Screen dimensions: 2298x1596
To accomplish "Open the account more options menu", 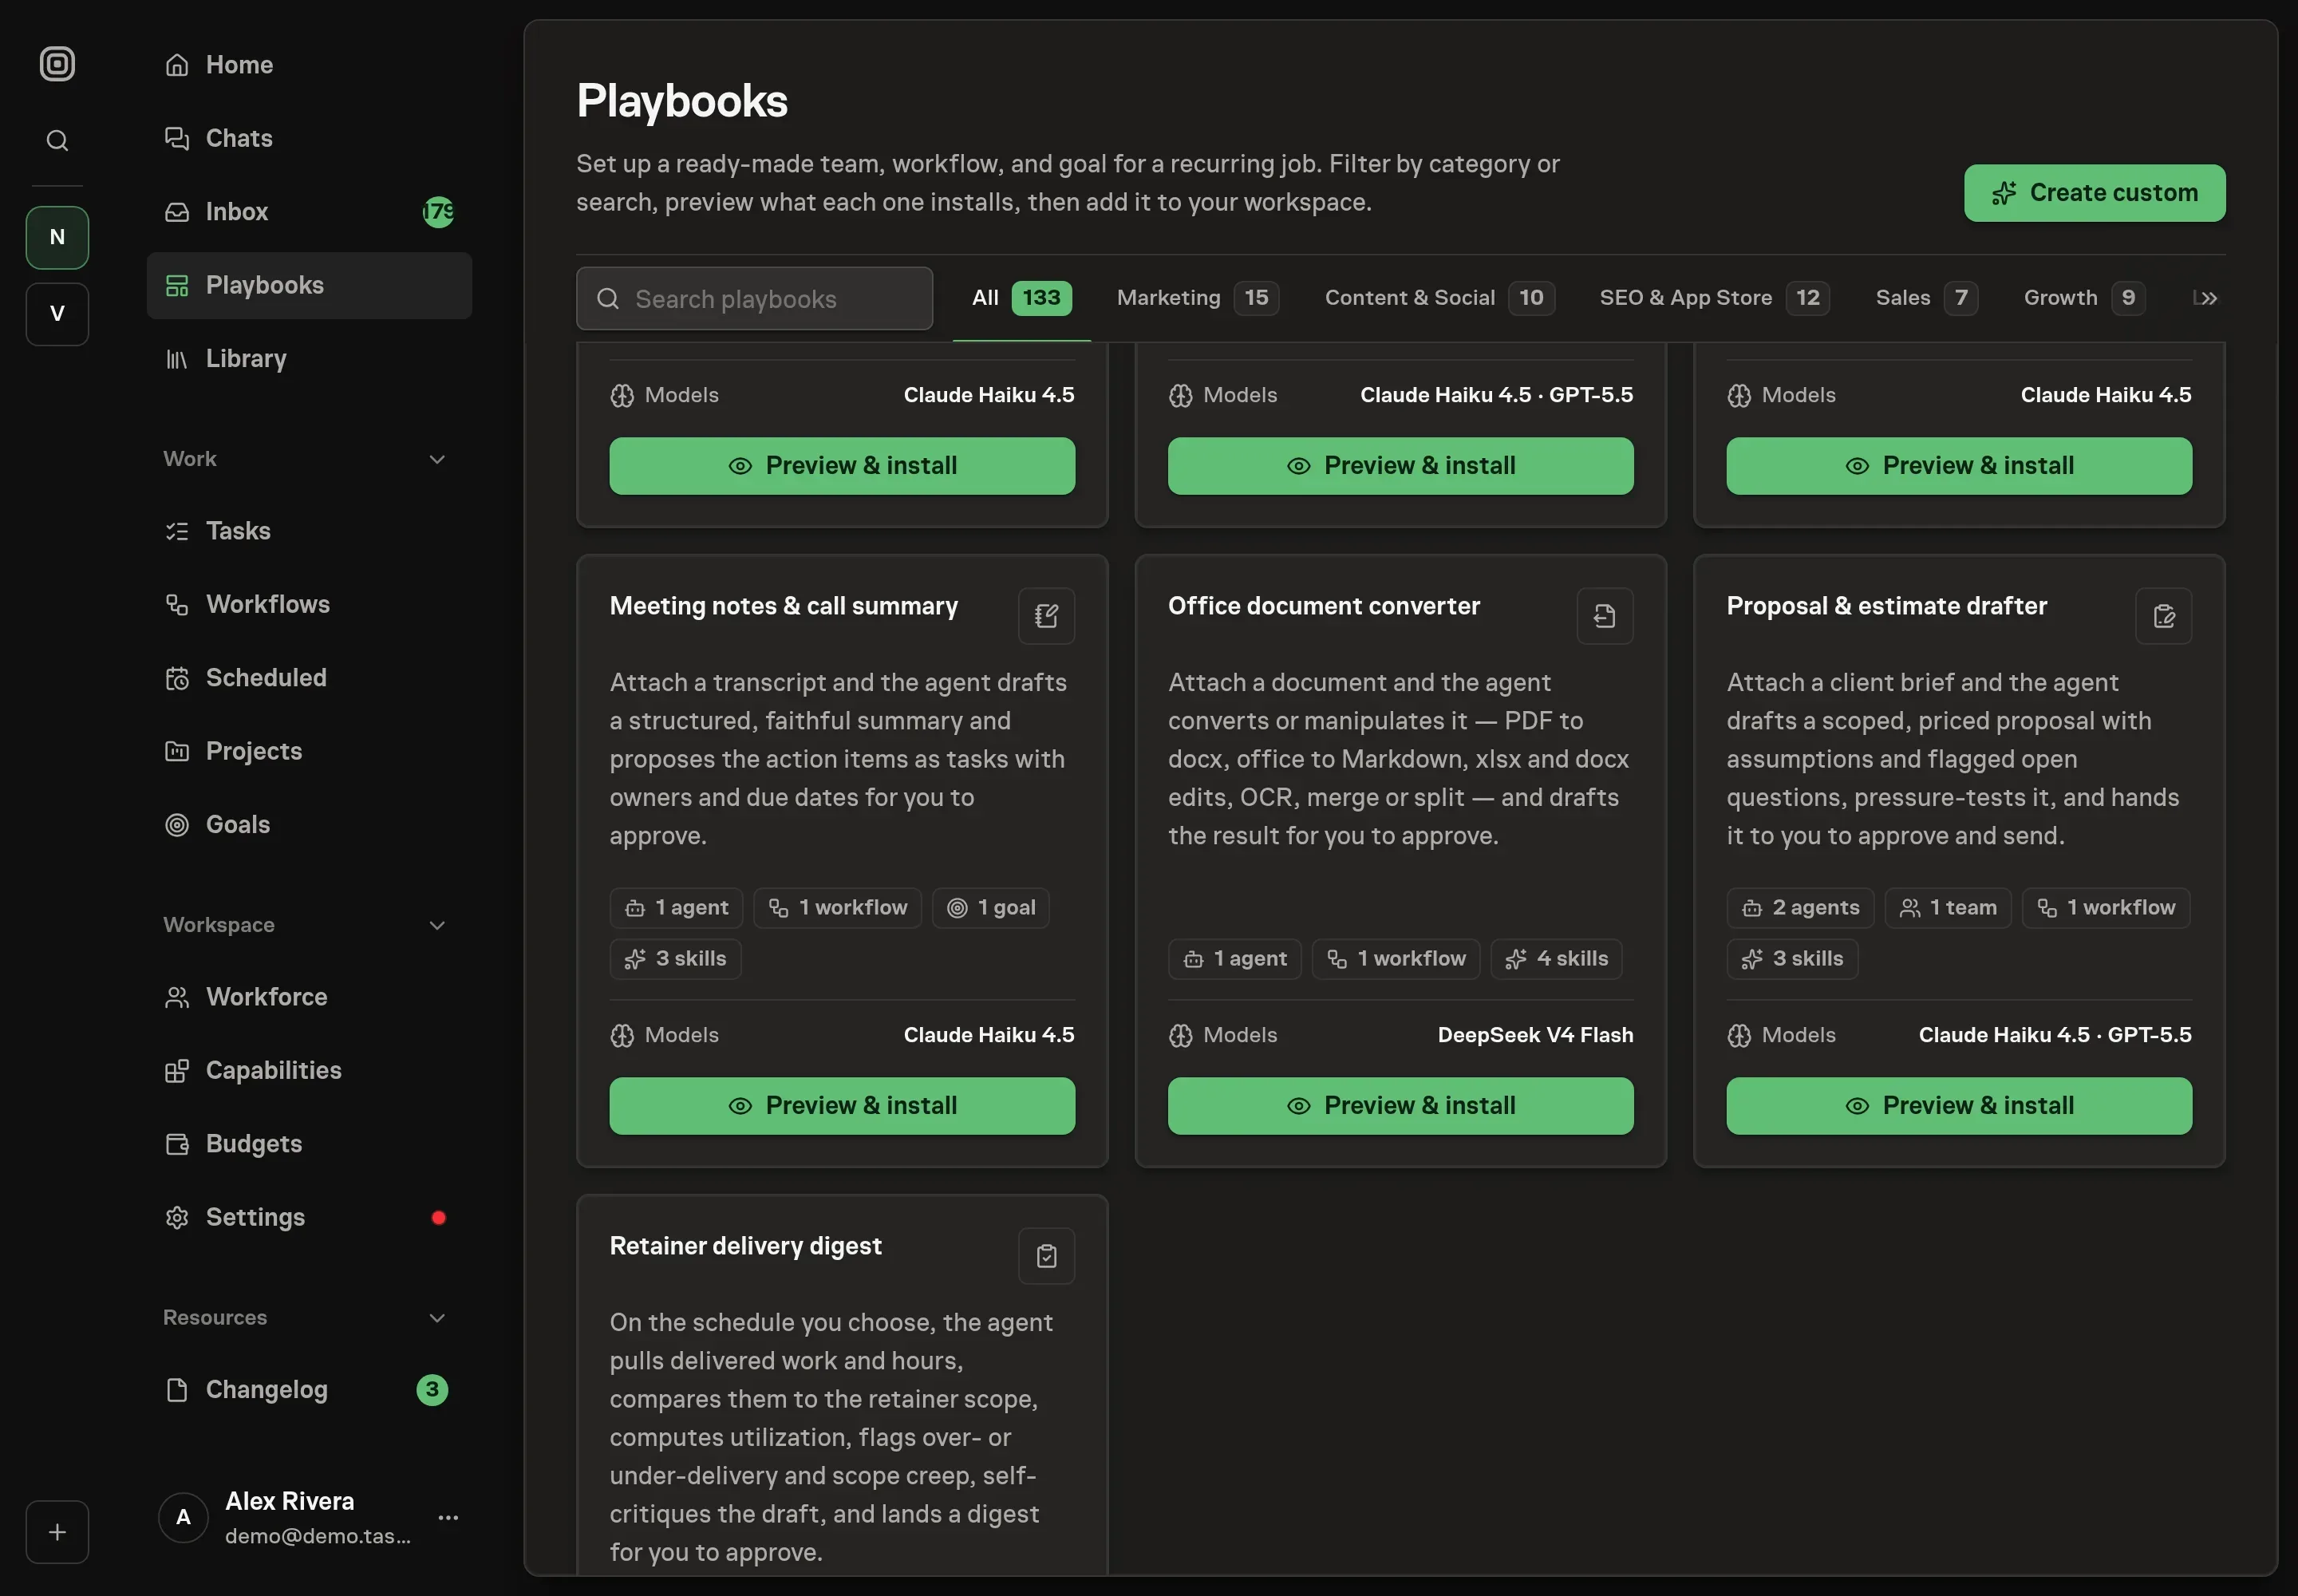I will pyautogui.click(x=448, y=1517).
